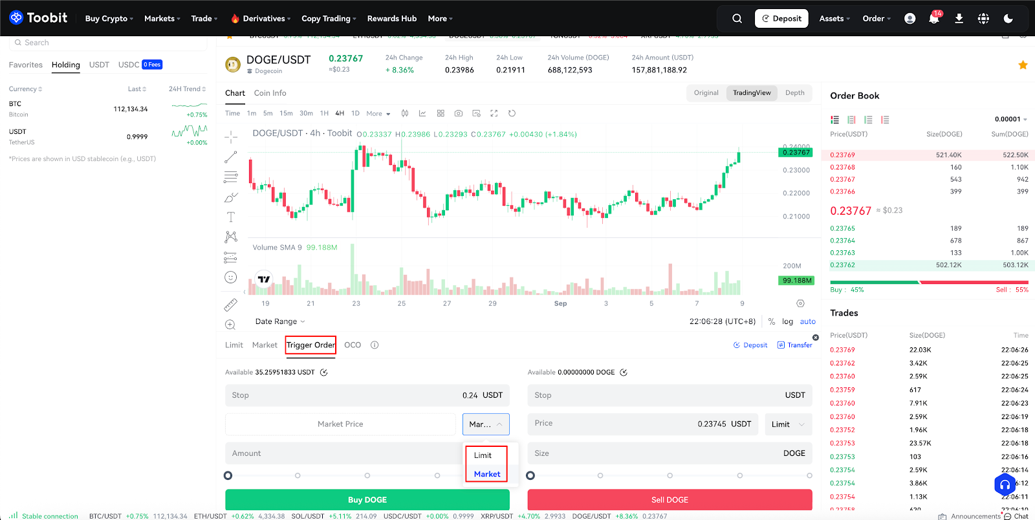Select the brush drawing tool

[231, 197]
